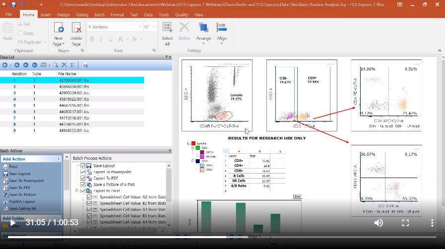Uncheck Spreadsheet Cell Value B3 from Stats

coord(89,216)
